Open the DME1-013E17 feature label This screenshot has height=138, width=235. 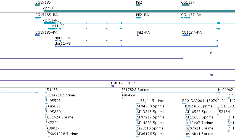point(123,83)
